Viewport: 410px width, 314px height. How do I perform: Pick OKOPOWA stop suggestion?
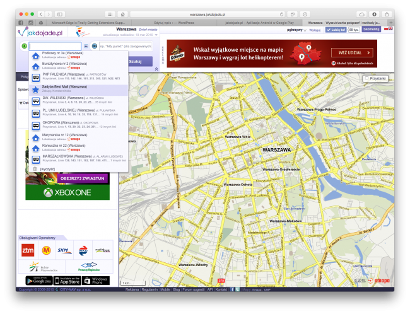coord(79,125)
